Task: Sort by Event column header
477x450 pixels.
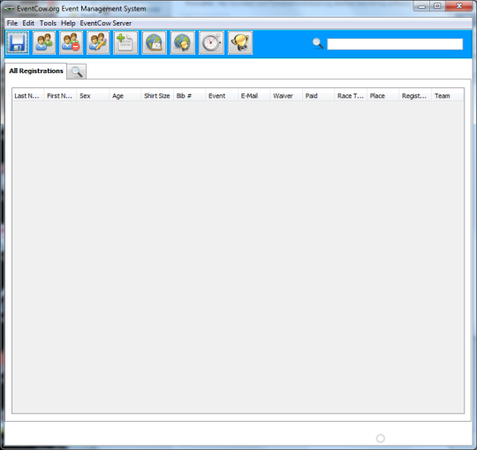Action: pyautogui.click(x=222, y=95)
